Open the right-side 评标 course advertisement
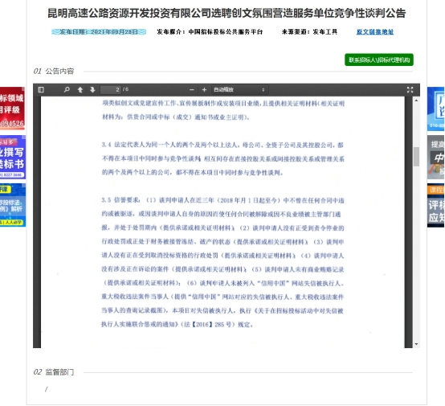445x406 pixels. (x=436, y=206)
